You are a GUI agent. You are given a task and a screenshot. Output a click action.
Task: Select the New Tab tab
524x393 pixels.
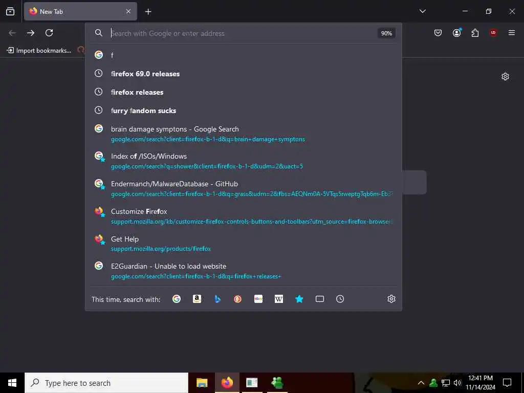coord(80,11)
